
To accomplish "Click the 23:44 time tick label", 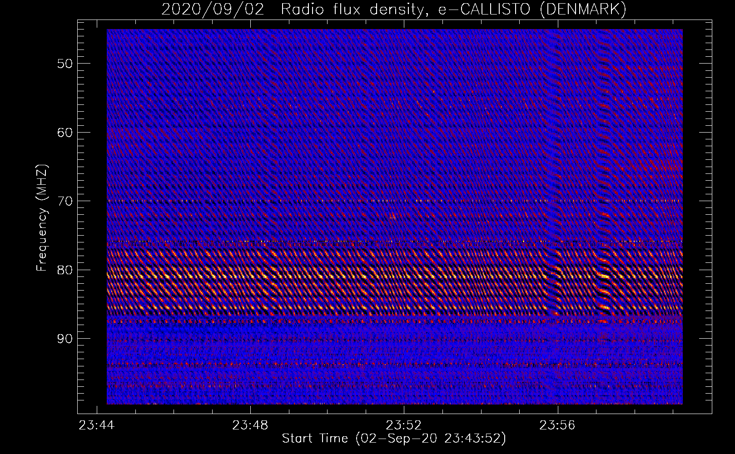I will coord(97,425).
